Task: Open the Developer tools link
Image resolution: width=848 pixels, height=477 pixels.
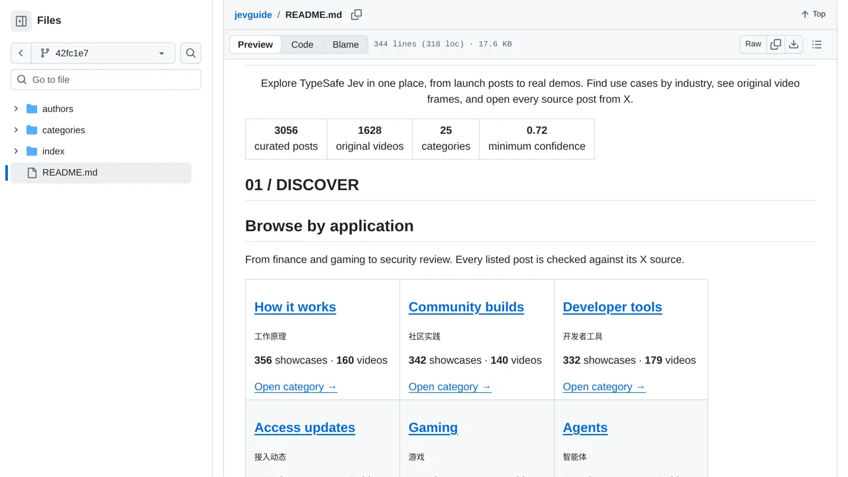Action: (x=612, y=307)
